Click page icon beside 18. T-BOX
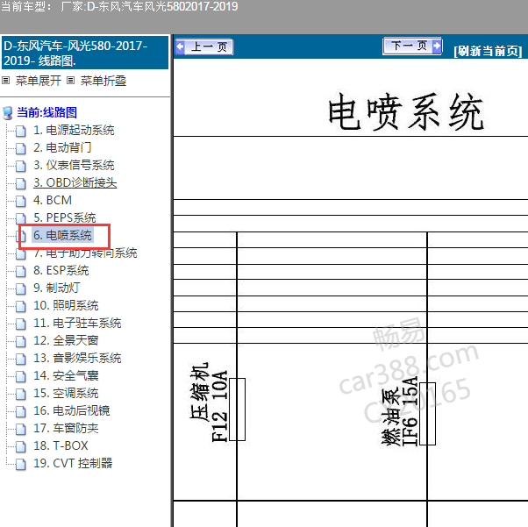This screenshot has width=528, height=527. 21,446
